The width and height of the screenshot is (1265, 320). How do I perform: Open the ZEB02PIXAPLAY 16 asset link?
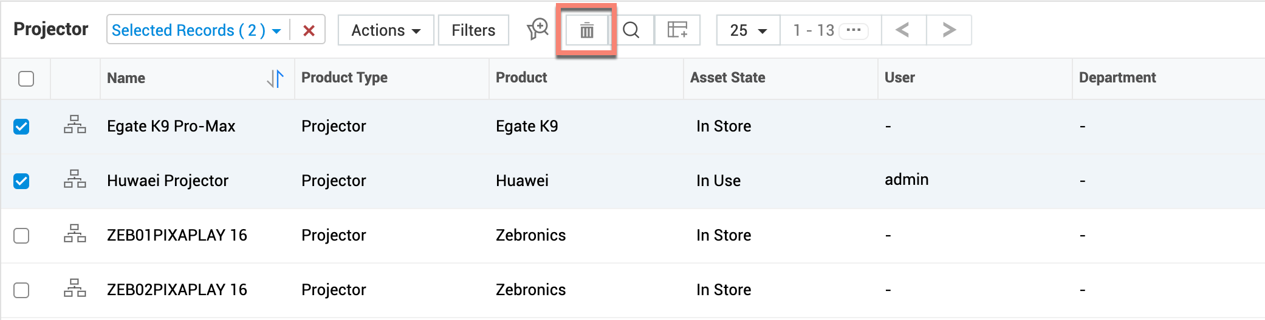177,290
